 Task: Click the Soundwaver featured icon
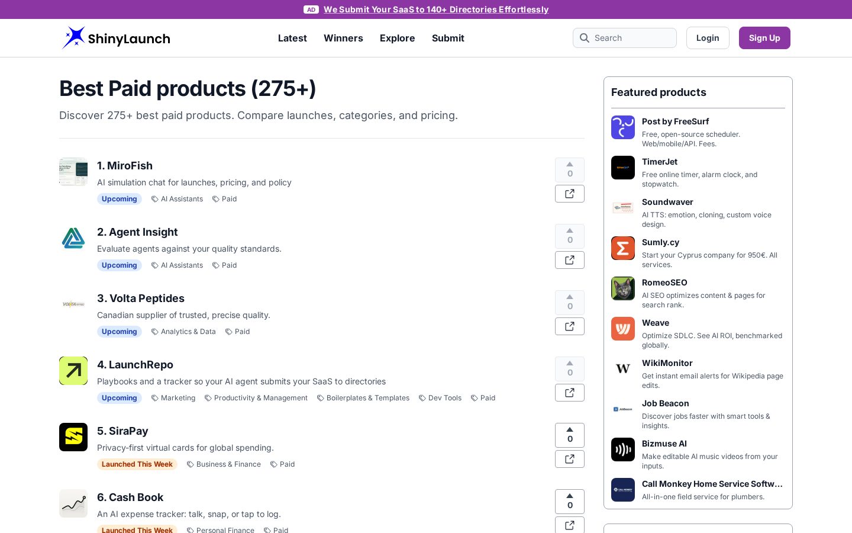pyautogui.click(x=623, y=208)
